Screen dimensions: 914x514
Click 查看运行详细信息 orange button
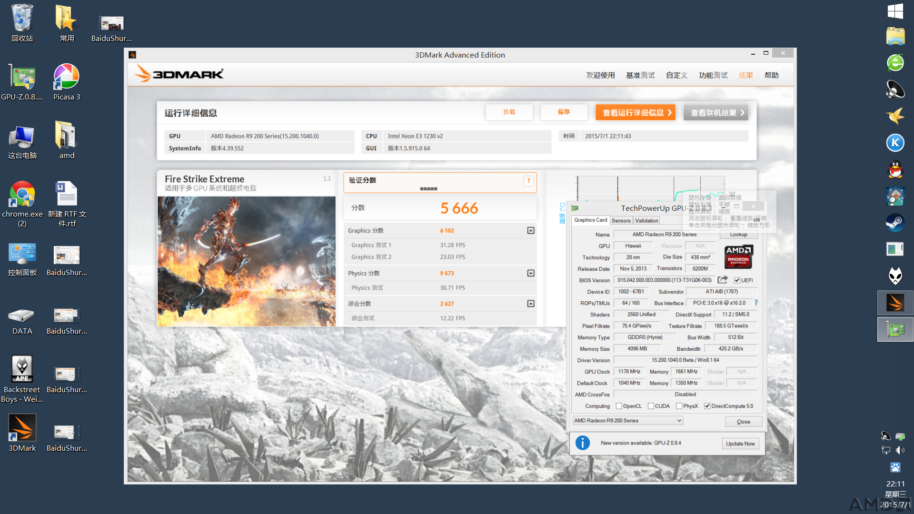click(636, 113)
